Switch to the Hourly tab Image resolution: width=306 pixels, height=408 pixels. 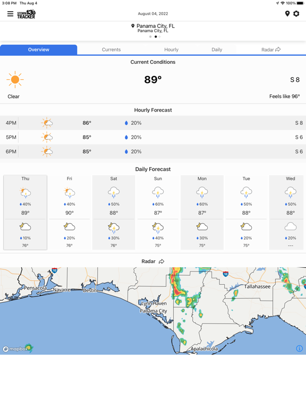171,50
